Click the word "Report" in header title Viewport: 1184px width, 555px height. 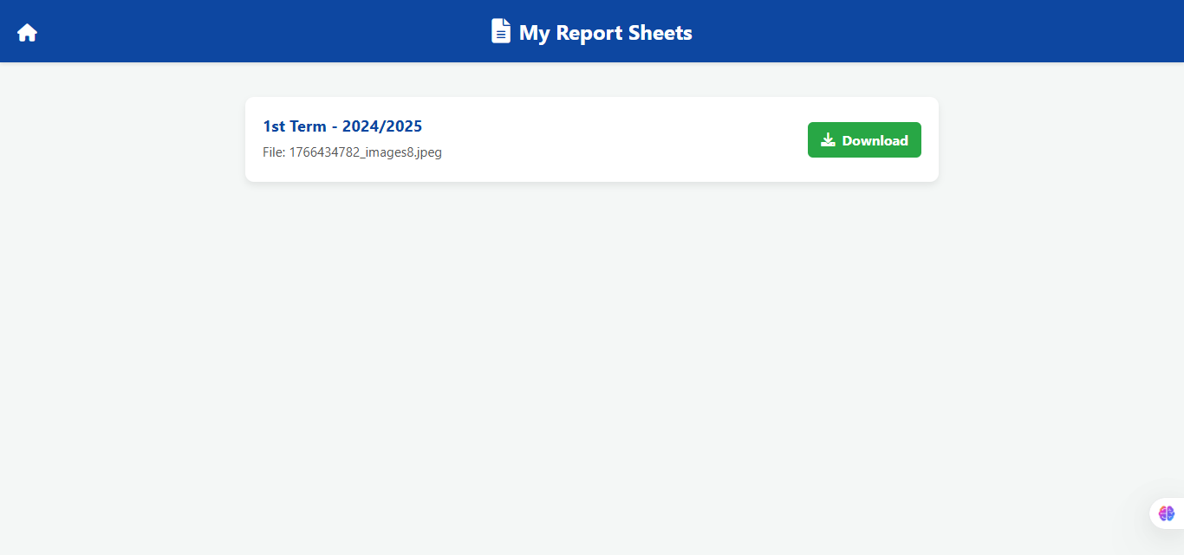(588, 33)
